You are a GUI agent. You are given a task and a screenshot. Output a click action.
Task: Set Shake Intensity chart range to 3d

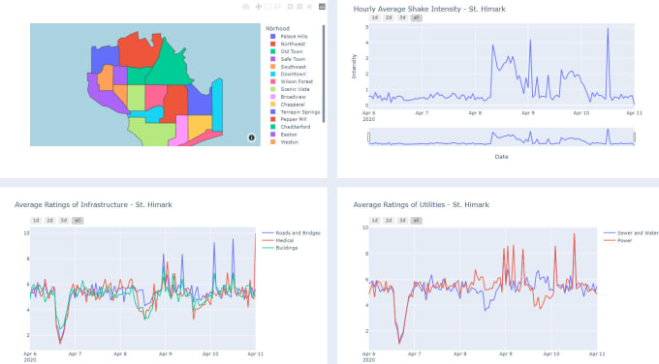[x=402, y=17]
